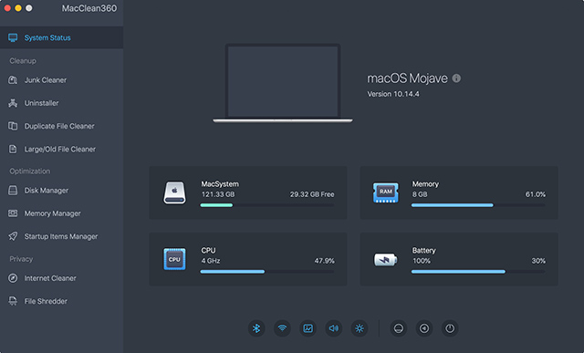584x353 pixels.
Task: Click the "4 GHz" value
Action: (211, 261)
